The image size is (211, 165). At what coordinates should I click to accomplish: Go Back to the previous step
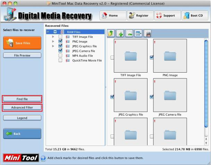coord(22,134)
